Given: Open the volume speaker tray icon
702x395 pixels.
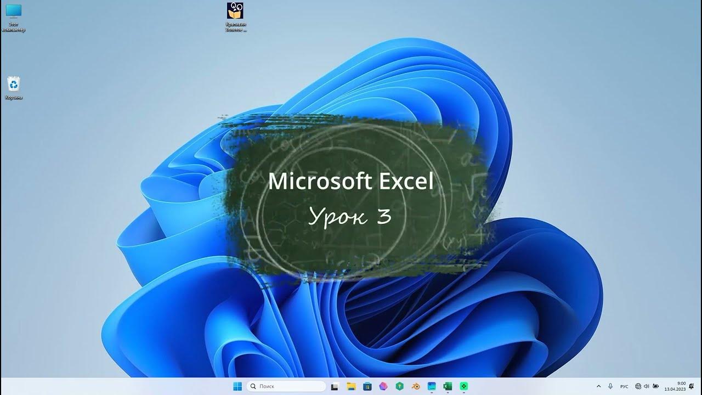Looking at the screenshot, I should click(647, 386).
